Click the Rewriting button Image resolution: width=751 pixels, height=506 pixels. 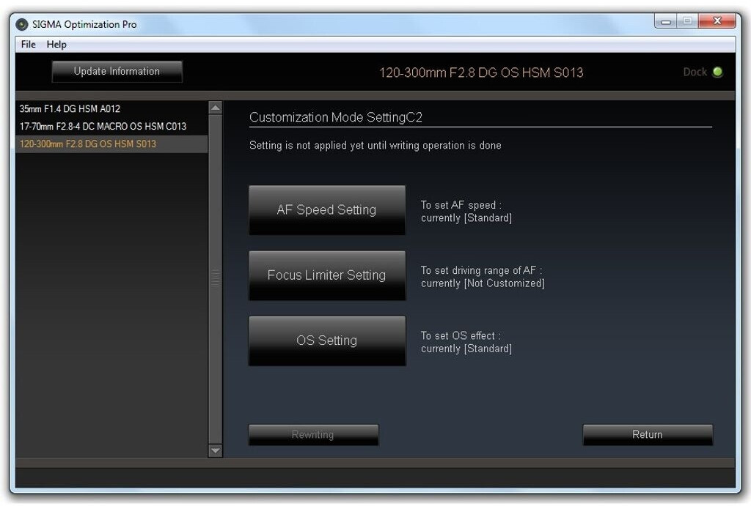(313, 435)
